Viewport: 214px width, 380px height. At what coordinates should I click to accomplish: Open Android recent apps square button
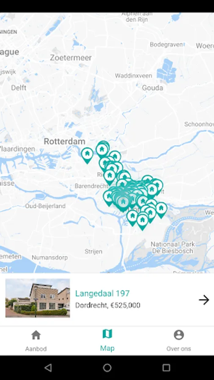tap(166, 368)
